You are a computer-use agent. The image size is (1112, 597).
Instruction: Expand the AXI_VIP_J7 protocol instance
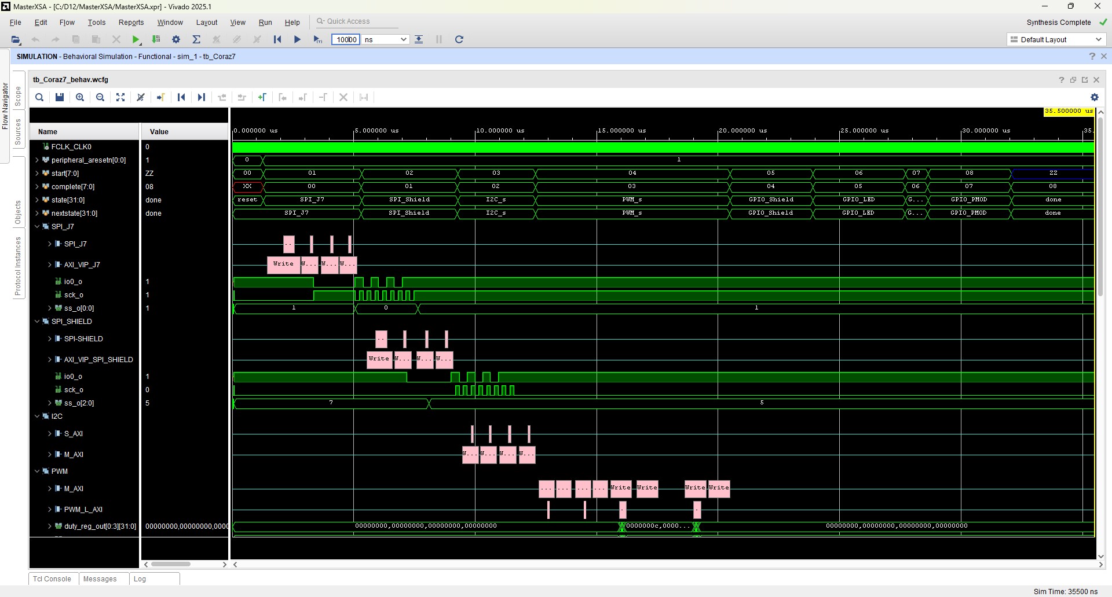[50, 264]
